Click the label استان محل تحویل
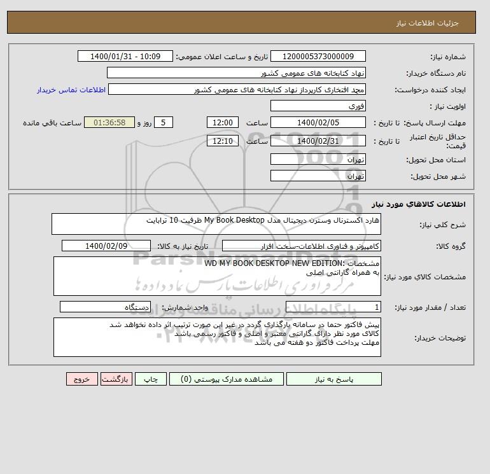The image size is (490, 474). tap(436, 160)
